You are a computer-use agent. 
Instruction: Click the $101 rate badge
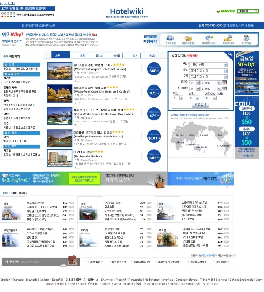[x=154, y=136]
